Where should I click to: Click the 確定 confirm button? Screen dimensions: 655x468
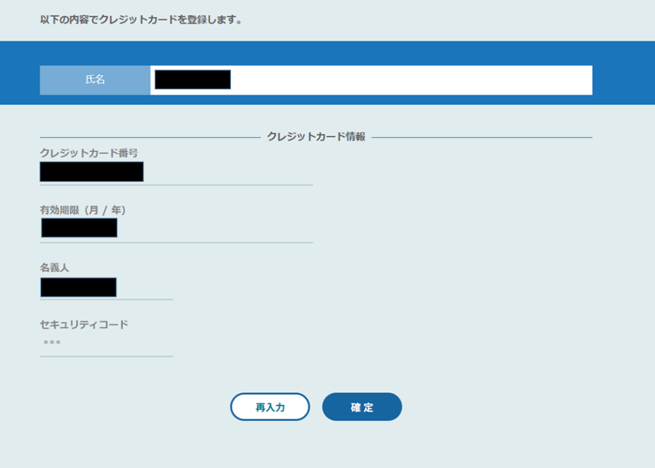[361, 407]
